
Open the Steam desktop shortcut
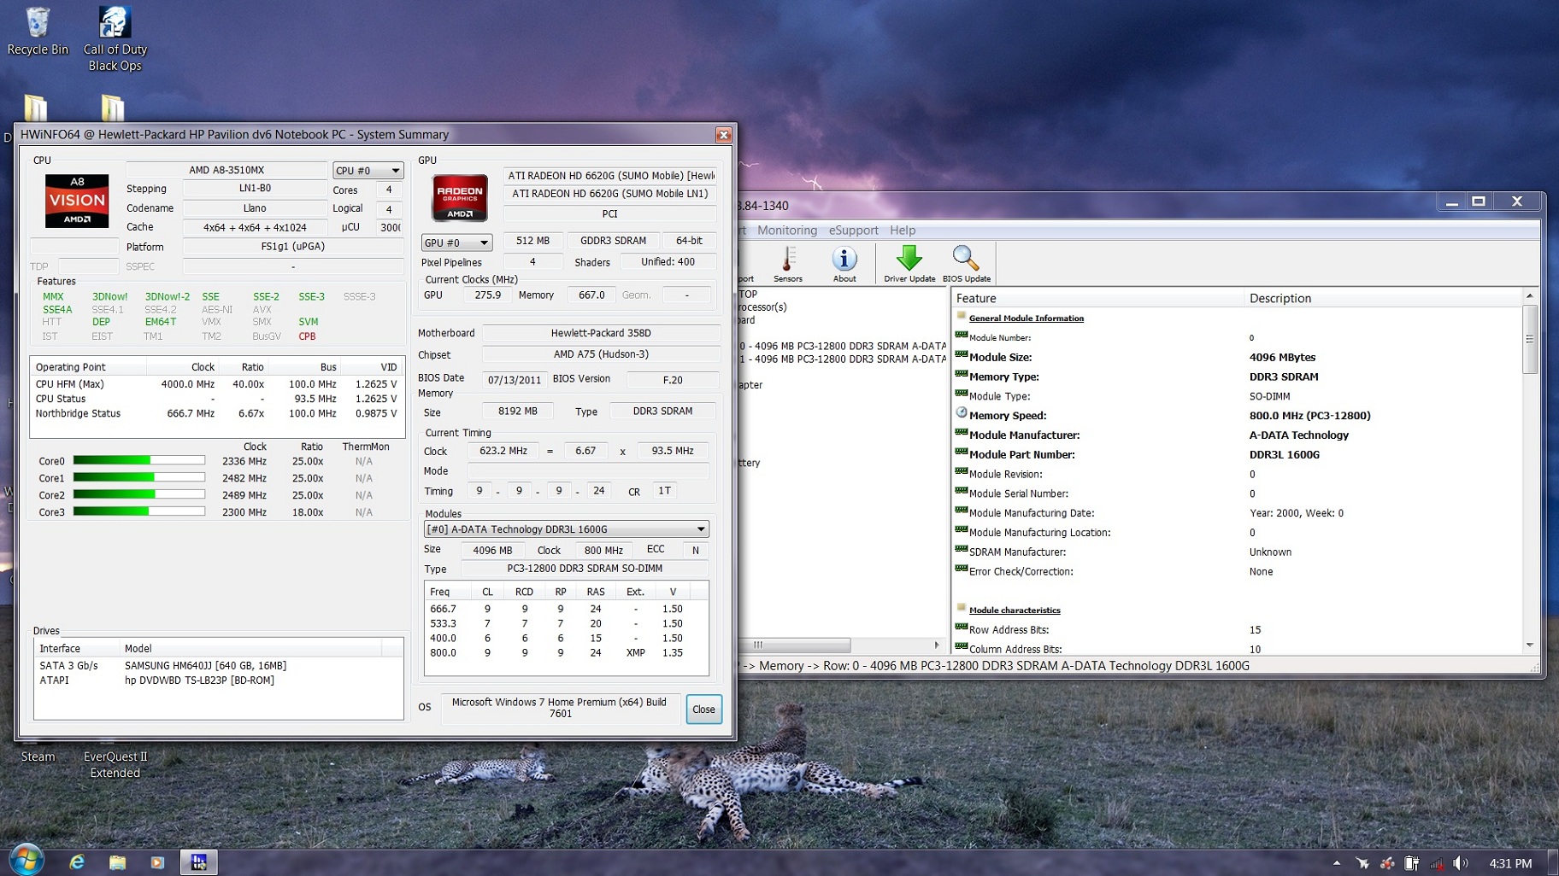click(x=38, y=757)
